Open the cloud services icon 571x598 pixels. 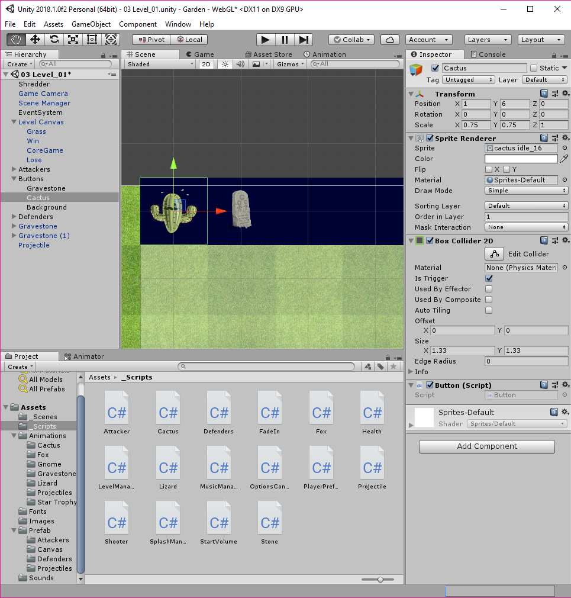389,40
